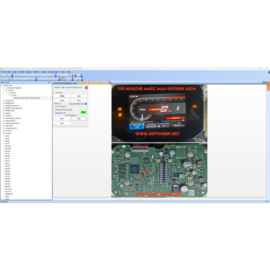Switch to the first APACHE dump file tab
The height and width of the screenshot is (270, 270).
click(65, 83)
